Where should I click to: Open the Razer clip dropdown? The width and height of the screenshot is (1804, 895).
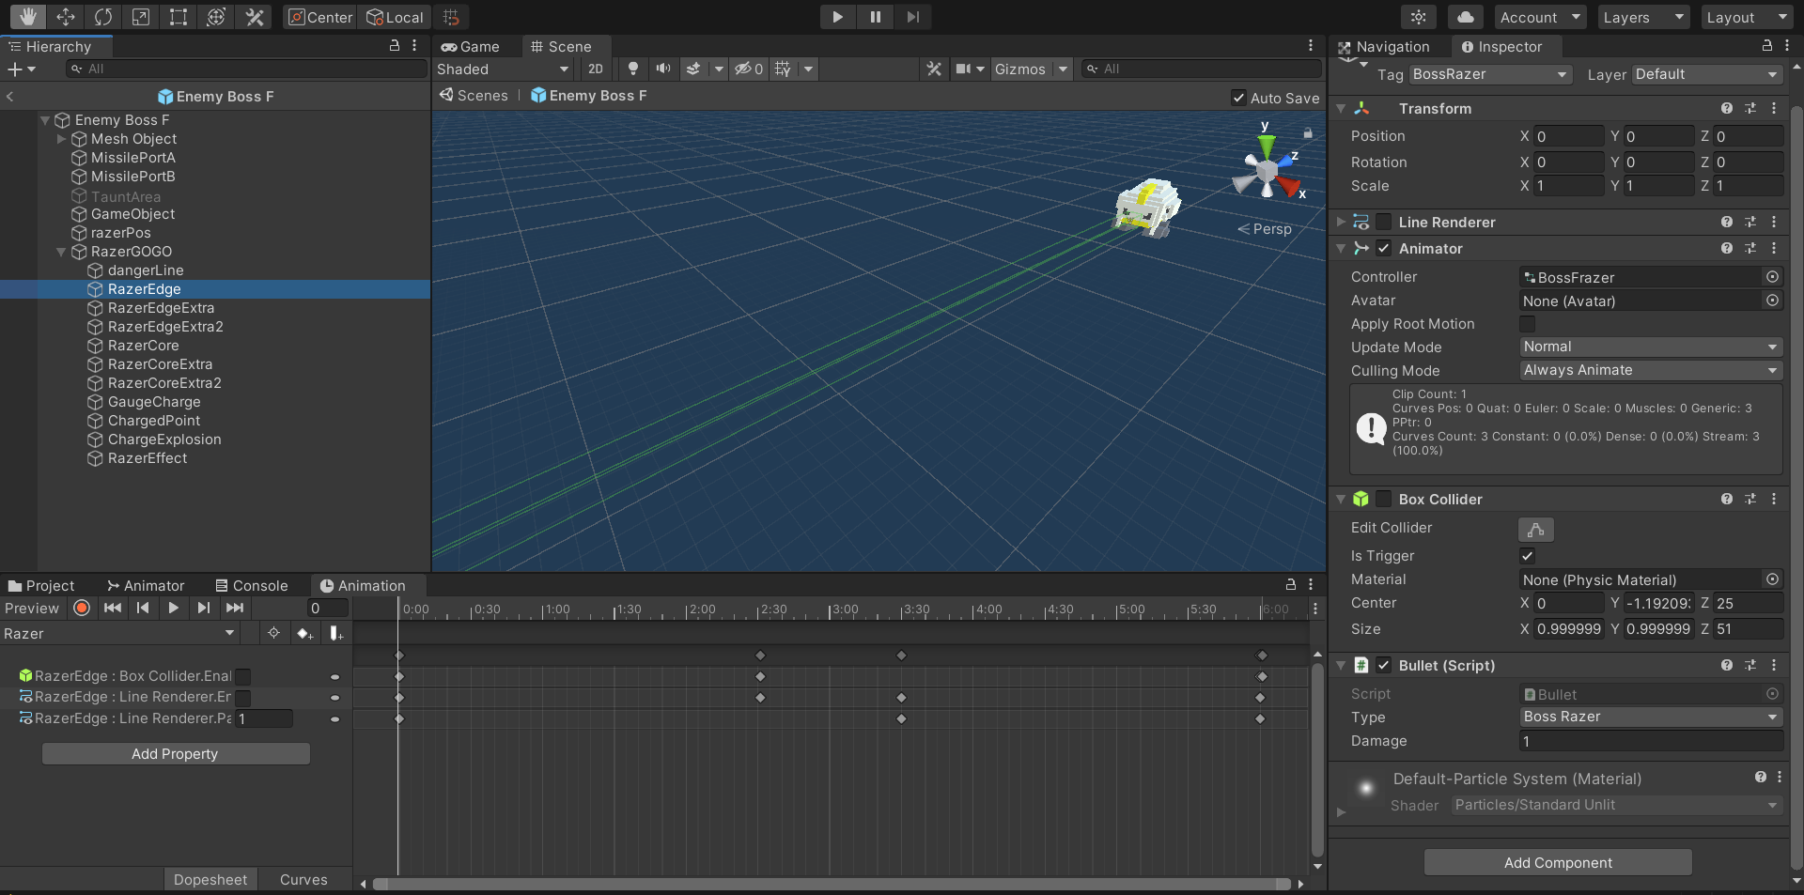tap(119, 634)
